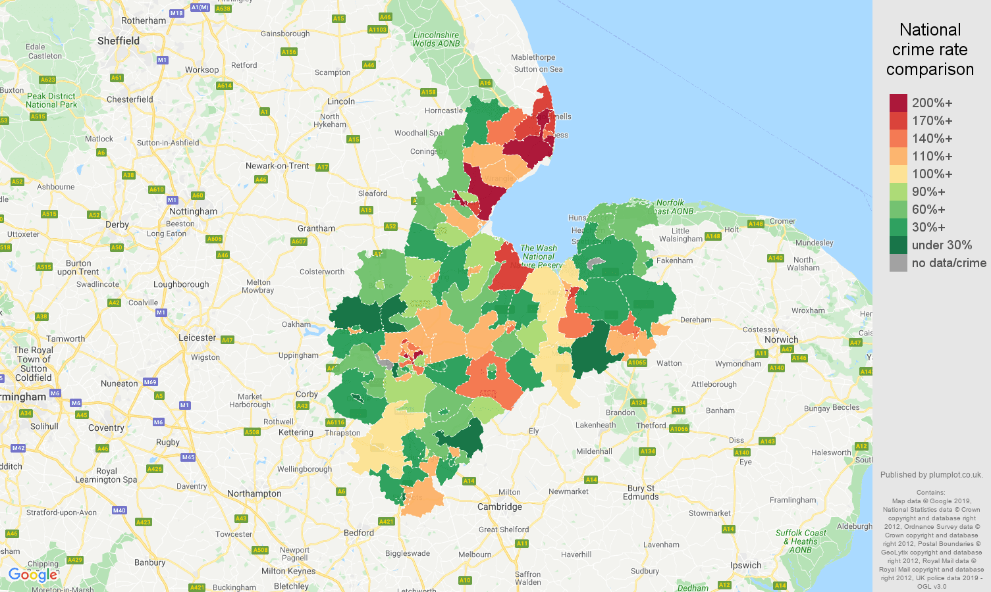Click the A1(M) road shield at top left
The width and height of the screenshot is (991, 592).
pos(199,7)
